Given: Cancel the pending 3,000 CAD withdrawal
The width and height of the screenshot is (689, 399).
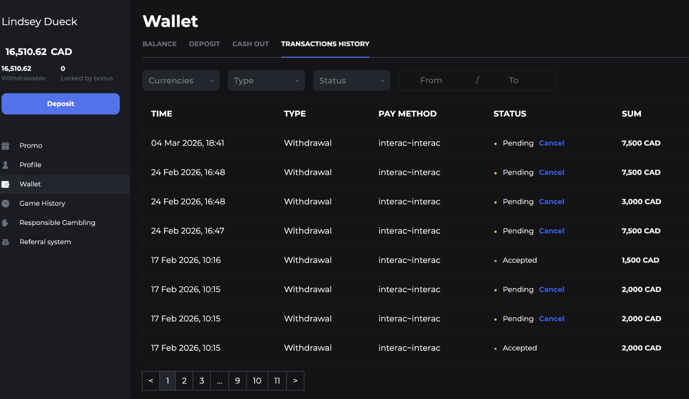Looking at the screenshot, I should [x=551, y=202].
